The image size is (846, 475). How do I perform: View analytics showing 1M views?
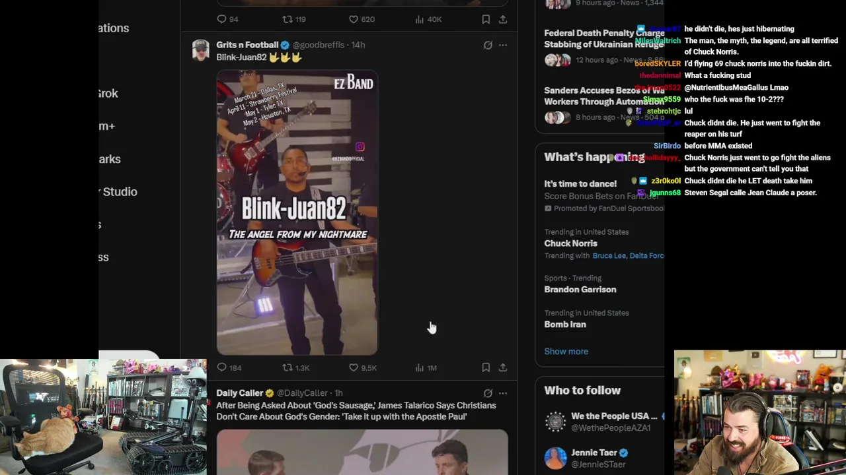(x=426, y=367)
